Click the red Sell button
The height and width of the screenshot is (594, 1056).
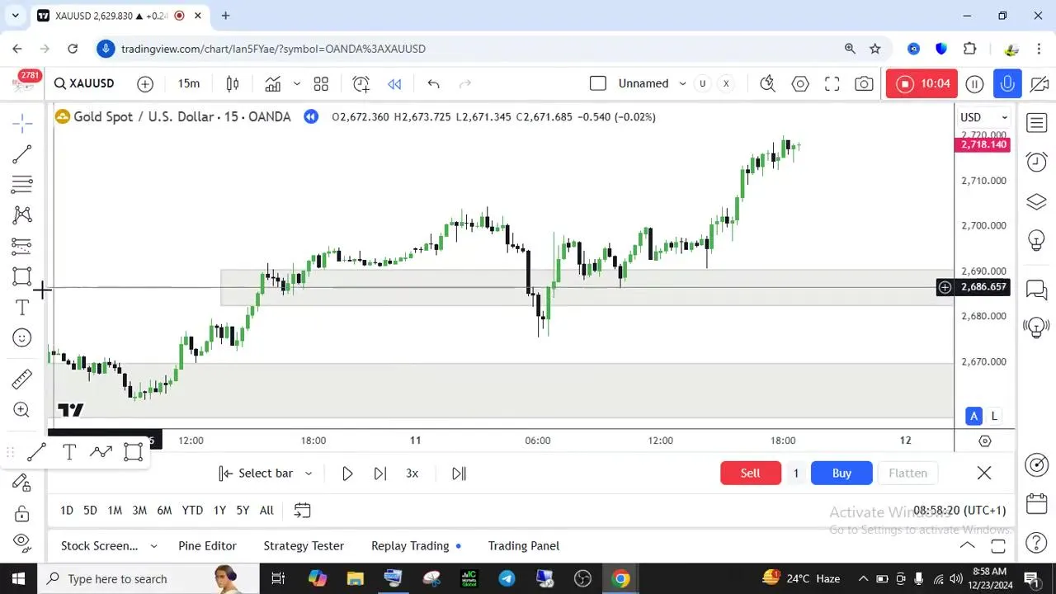[751, 473]
